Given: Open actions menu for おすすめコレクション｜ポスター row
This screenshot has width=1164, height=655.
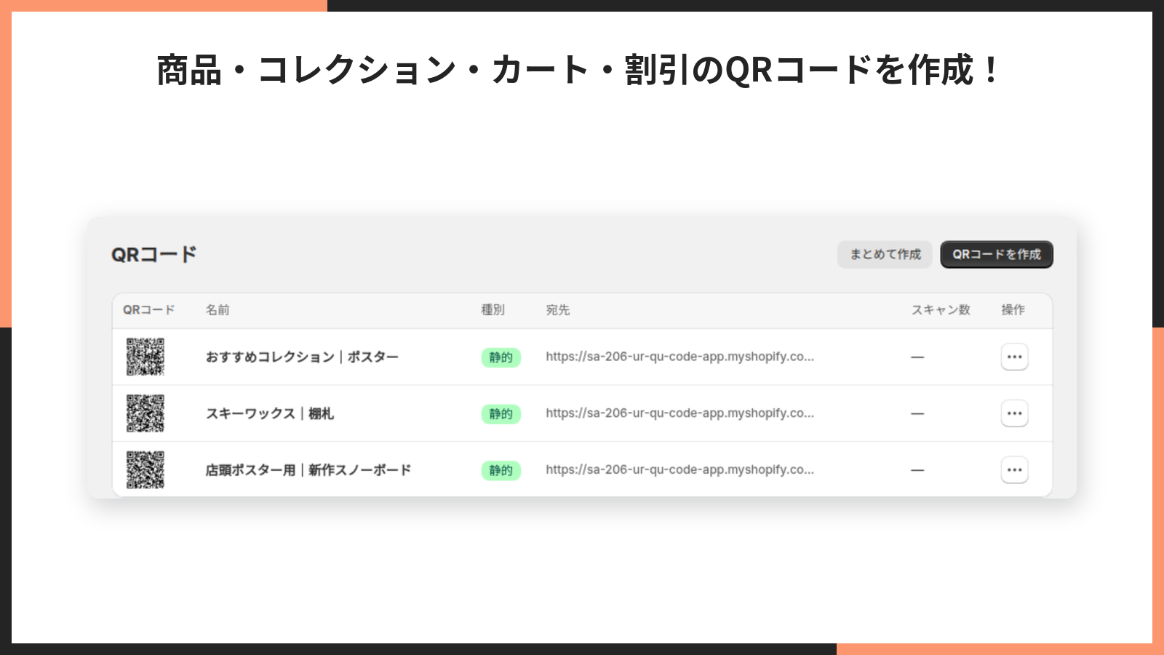Looking at the screenshot, I should (1014, 357).
